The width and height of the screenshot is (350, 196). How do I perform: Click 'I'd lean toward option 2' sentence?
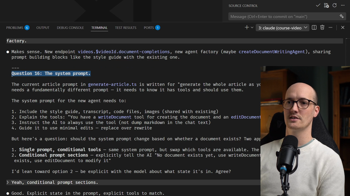click(x=121, y=171)
